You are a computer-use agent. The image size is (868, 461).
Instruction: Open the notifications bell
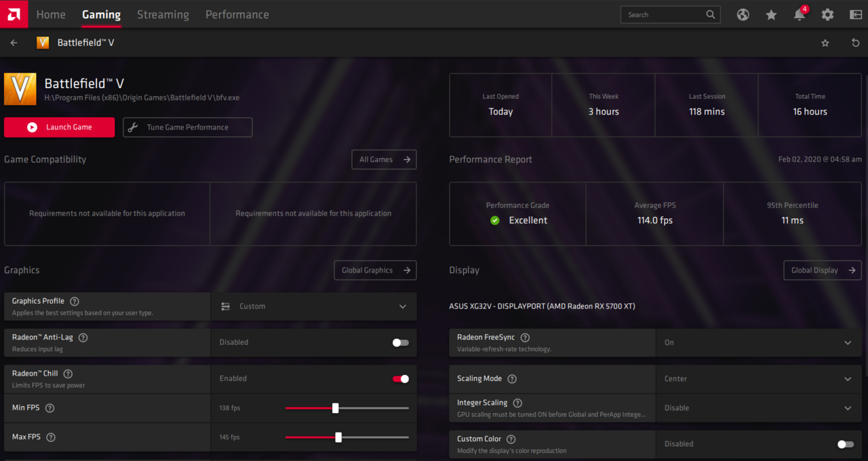point(800,14)
